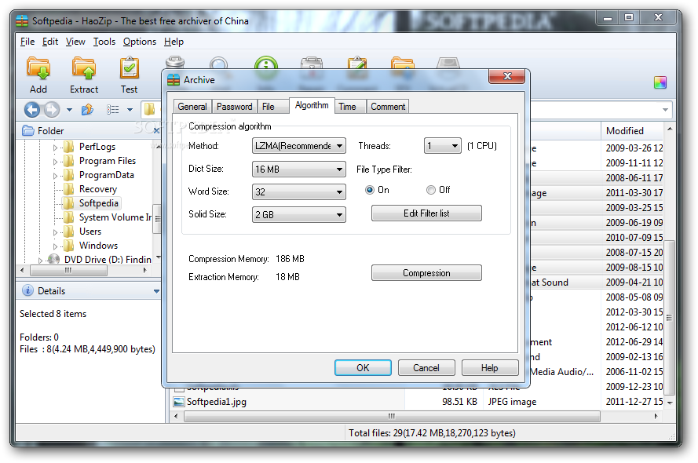Image resolution: width=698 pixels, height=463 pixels.
Task: Click the colorful skin icon at top right
Action: point(660,82)
